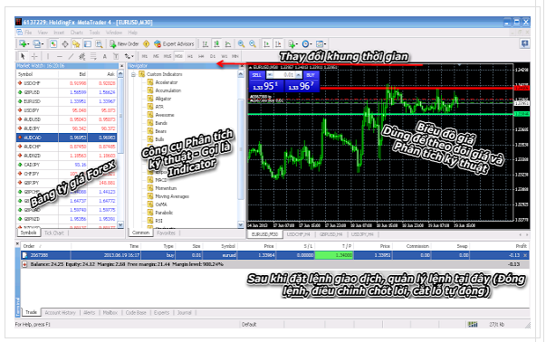Open the Arrows objects dropdown
Screen dimensions: 546x342
click(x=129, y=56)
